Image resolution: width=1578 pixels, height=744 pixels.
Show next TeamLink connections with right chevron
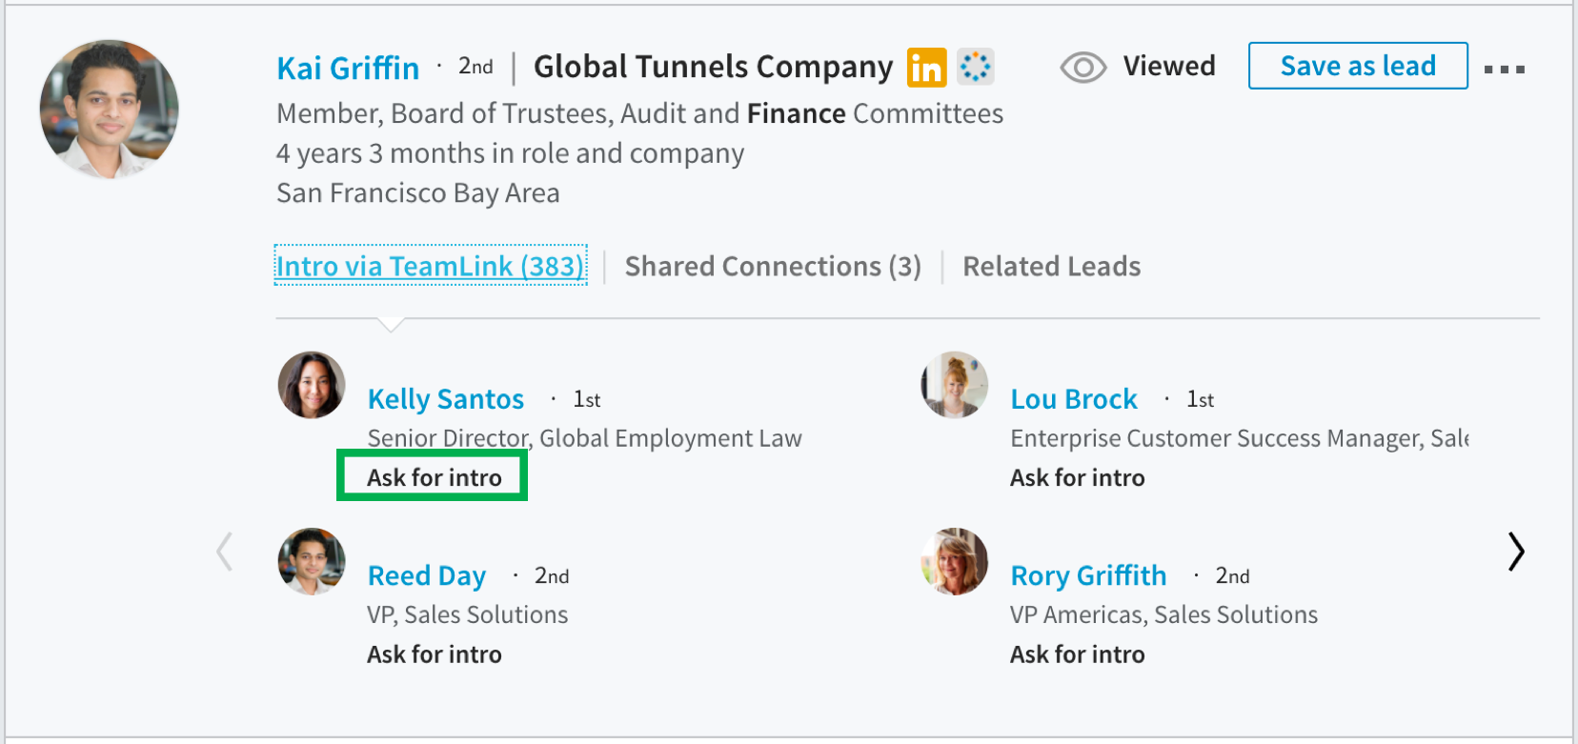pos(1516,552)
